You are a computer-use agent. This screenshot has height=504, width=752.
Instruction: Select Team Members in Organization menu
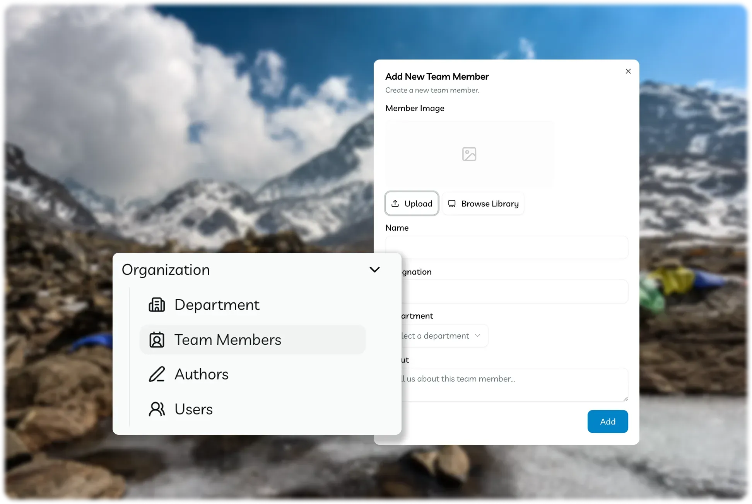pyautogui.click(x=253, y=340)
